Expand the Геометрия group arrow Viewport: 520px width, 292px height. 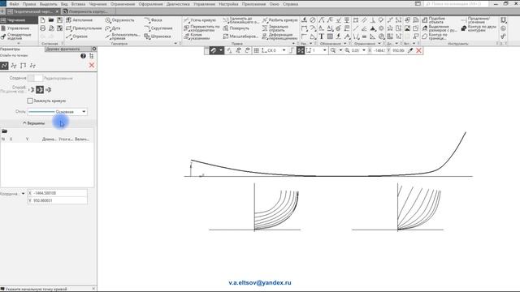(x=175, y=43)
